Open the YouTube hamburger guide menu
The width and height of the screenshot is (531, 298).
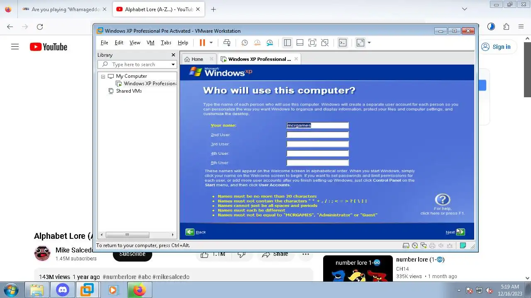tap(15, 47)
